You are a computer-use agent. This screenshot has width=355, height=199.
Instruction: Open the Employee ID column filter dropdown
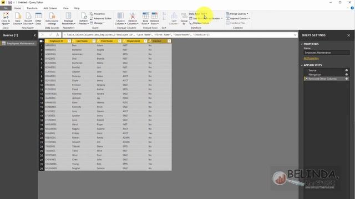[69, 41]
